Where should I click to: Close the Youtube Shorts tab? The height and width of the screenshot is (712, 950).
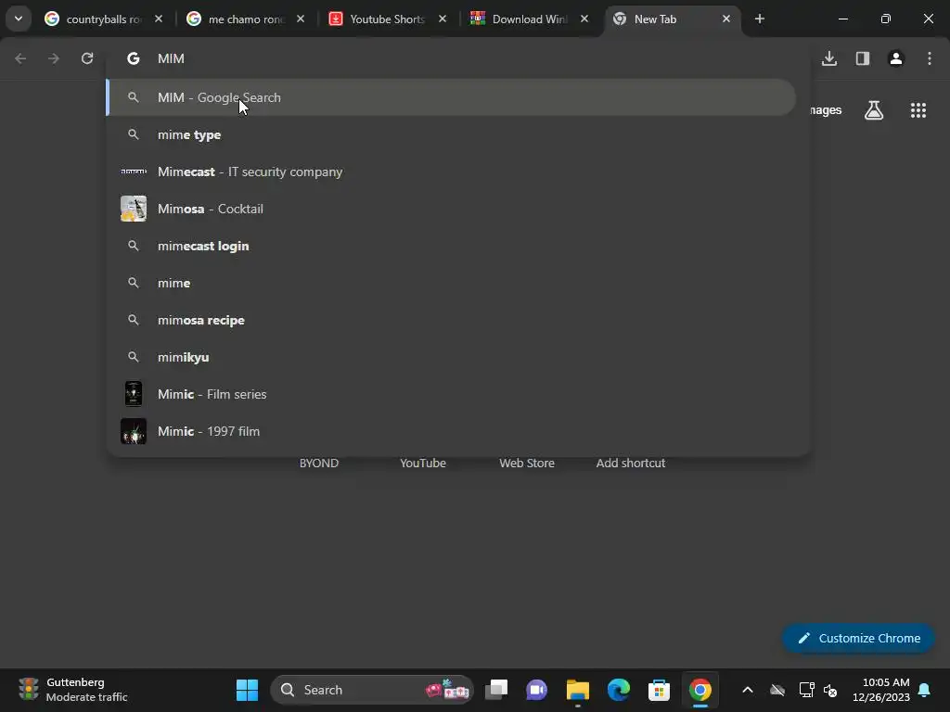coord(443,19)
